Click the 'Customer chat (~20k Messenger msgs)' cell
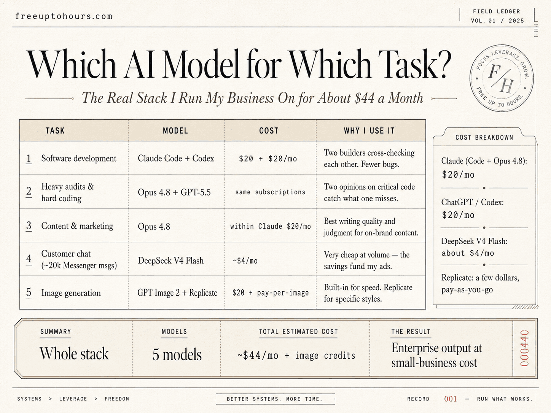The image size is (551, 413). tap(79, 259)
